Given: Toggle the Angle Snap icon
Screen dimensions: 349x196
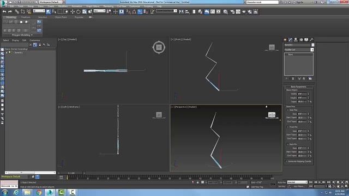Looking at the screenshot, I should point(134,11).
